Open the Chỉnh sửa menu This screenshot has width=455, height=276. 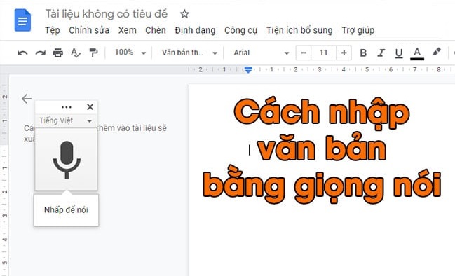[89, 30]
